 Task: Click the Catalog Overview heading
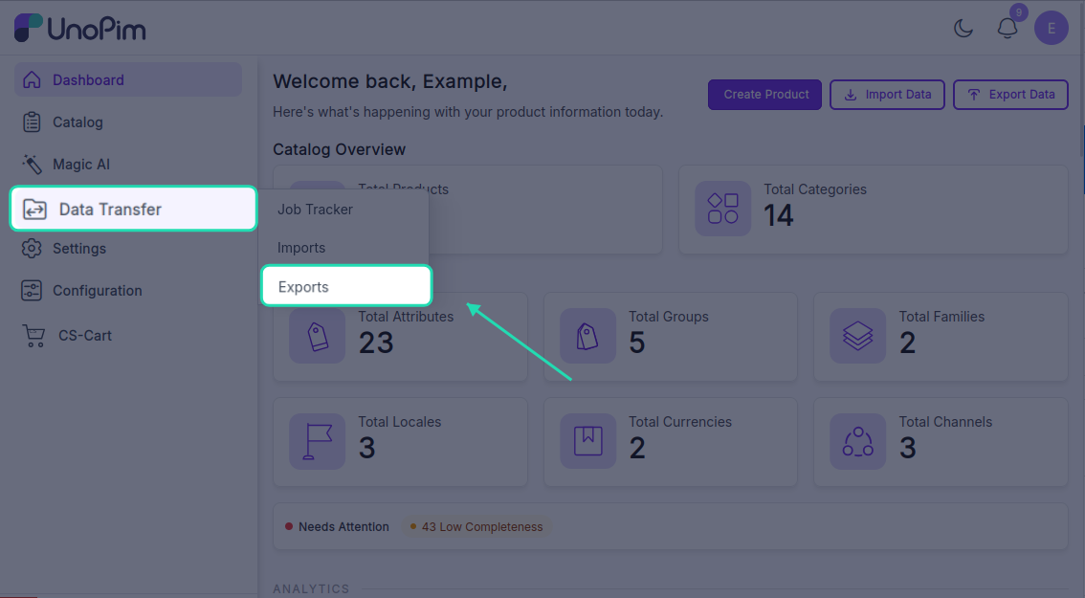click(339, 149)
